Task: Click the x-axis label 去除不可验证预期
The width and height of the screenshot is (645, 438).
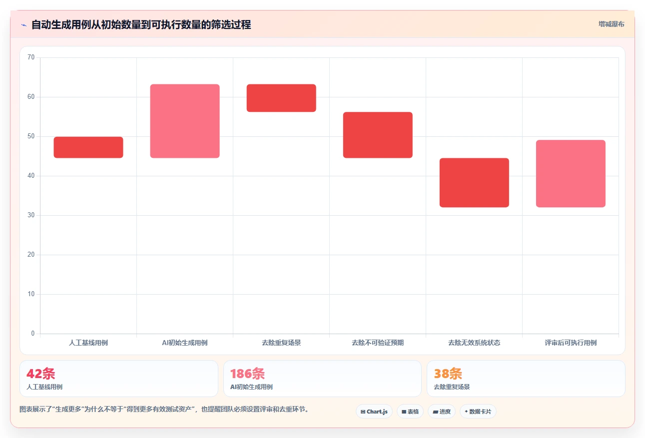Action: coord(378,343)
